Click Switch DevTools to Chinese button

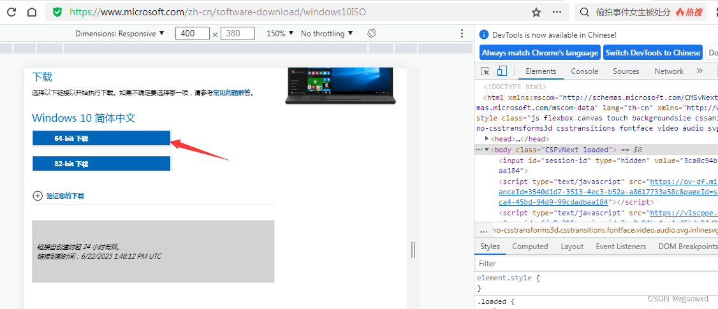coord(652,53)
